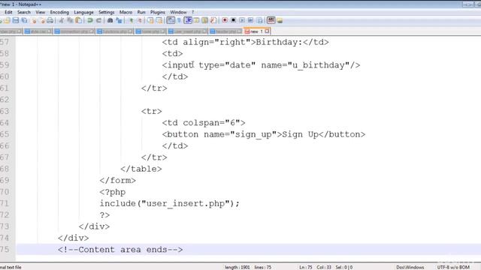481x270 pixels.
Task: Click the Zoom Out toolbar icon
Action: [x=139, y=20]
